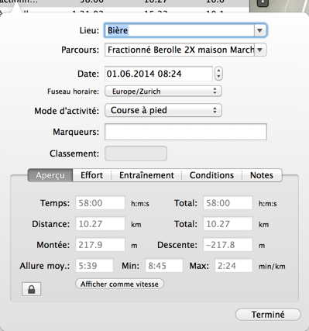Click the Date field 01.06.2014 08:24
Viewport: 309px width, 331px height.
click(159, 74)
